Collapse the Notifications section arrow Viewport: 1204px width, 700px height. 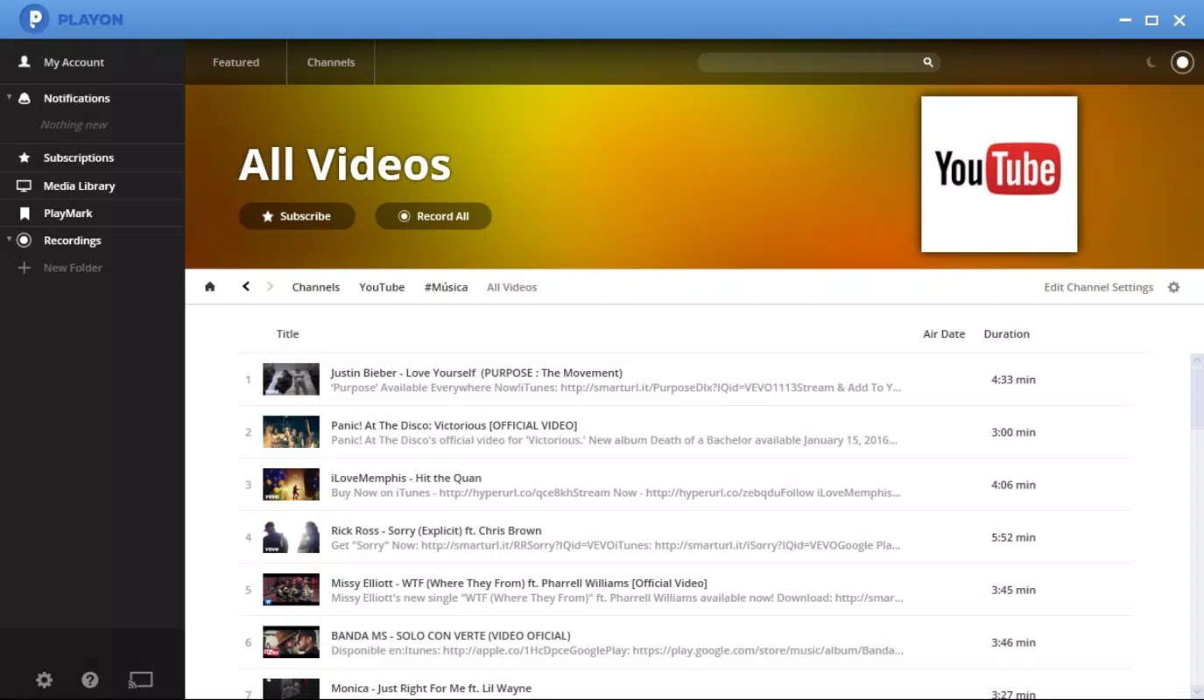9,97
